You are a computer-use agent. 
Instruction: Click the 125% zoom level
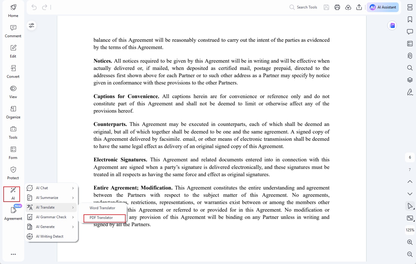click(410, 230)
